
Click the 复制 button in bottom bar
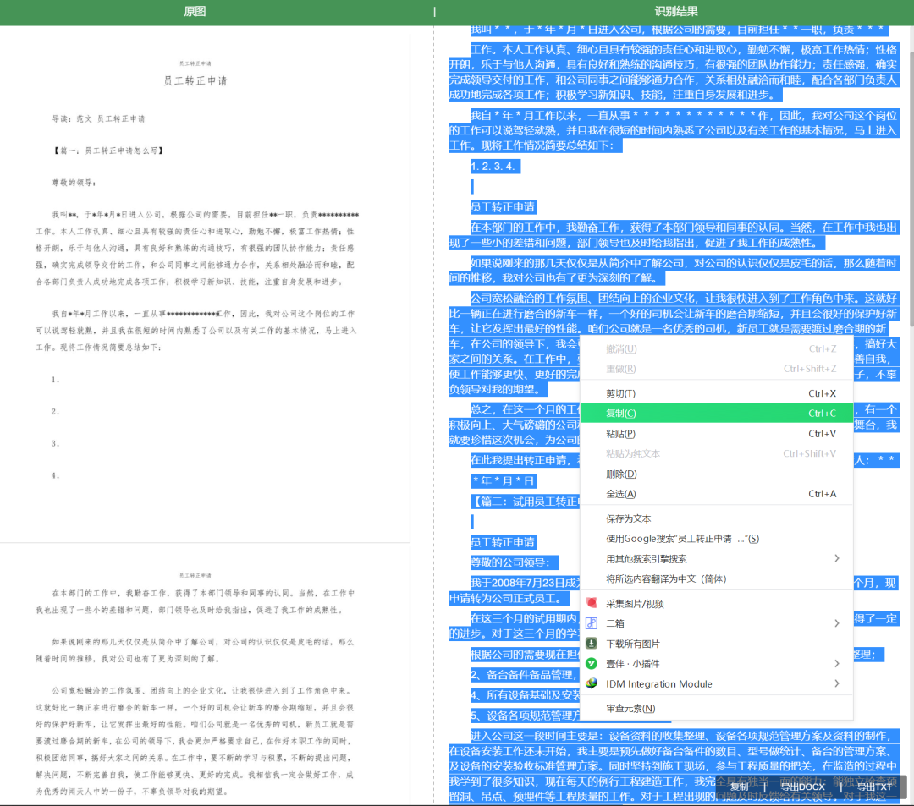[739, 787]
